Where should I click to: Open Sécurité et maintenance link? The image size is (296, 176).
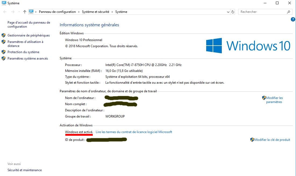[x=24, y=170]
